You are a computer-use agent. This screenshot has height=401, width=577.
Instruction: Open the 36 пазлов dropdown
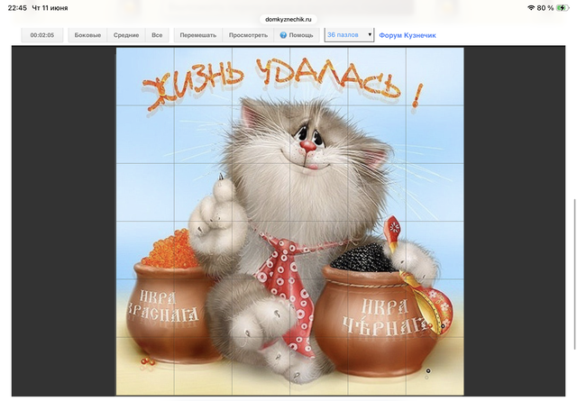point(349,35)
